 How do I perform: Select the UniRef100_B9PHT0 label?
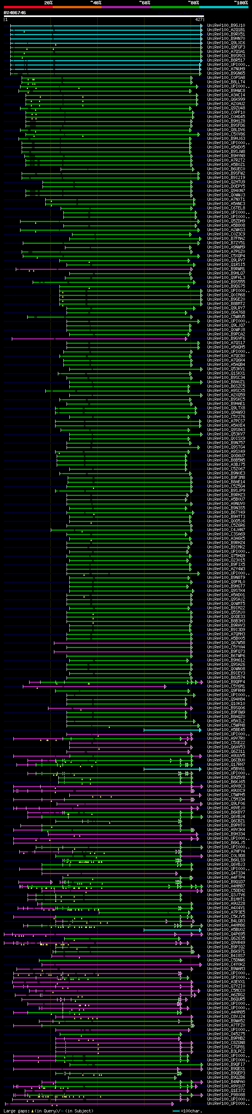click(226, 825)
